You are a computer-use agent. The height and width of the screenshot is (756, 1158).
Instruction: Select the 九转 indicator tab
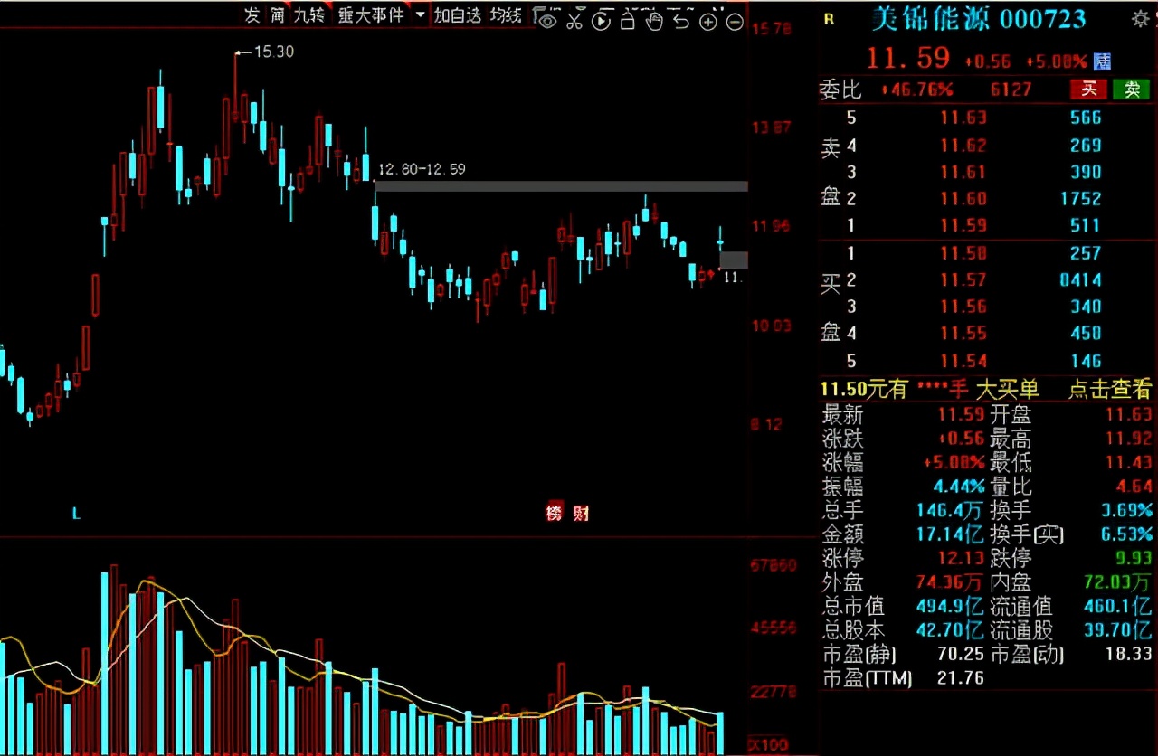(309, 15)
